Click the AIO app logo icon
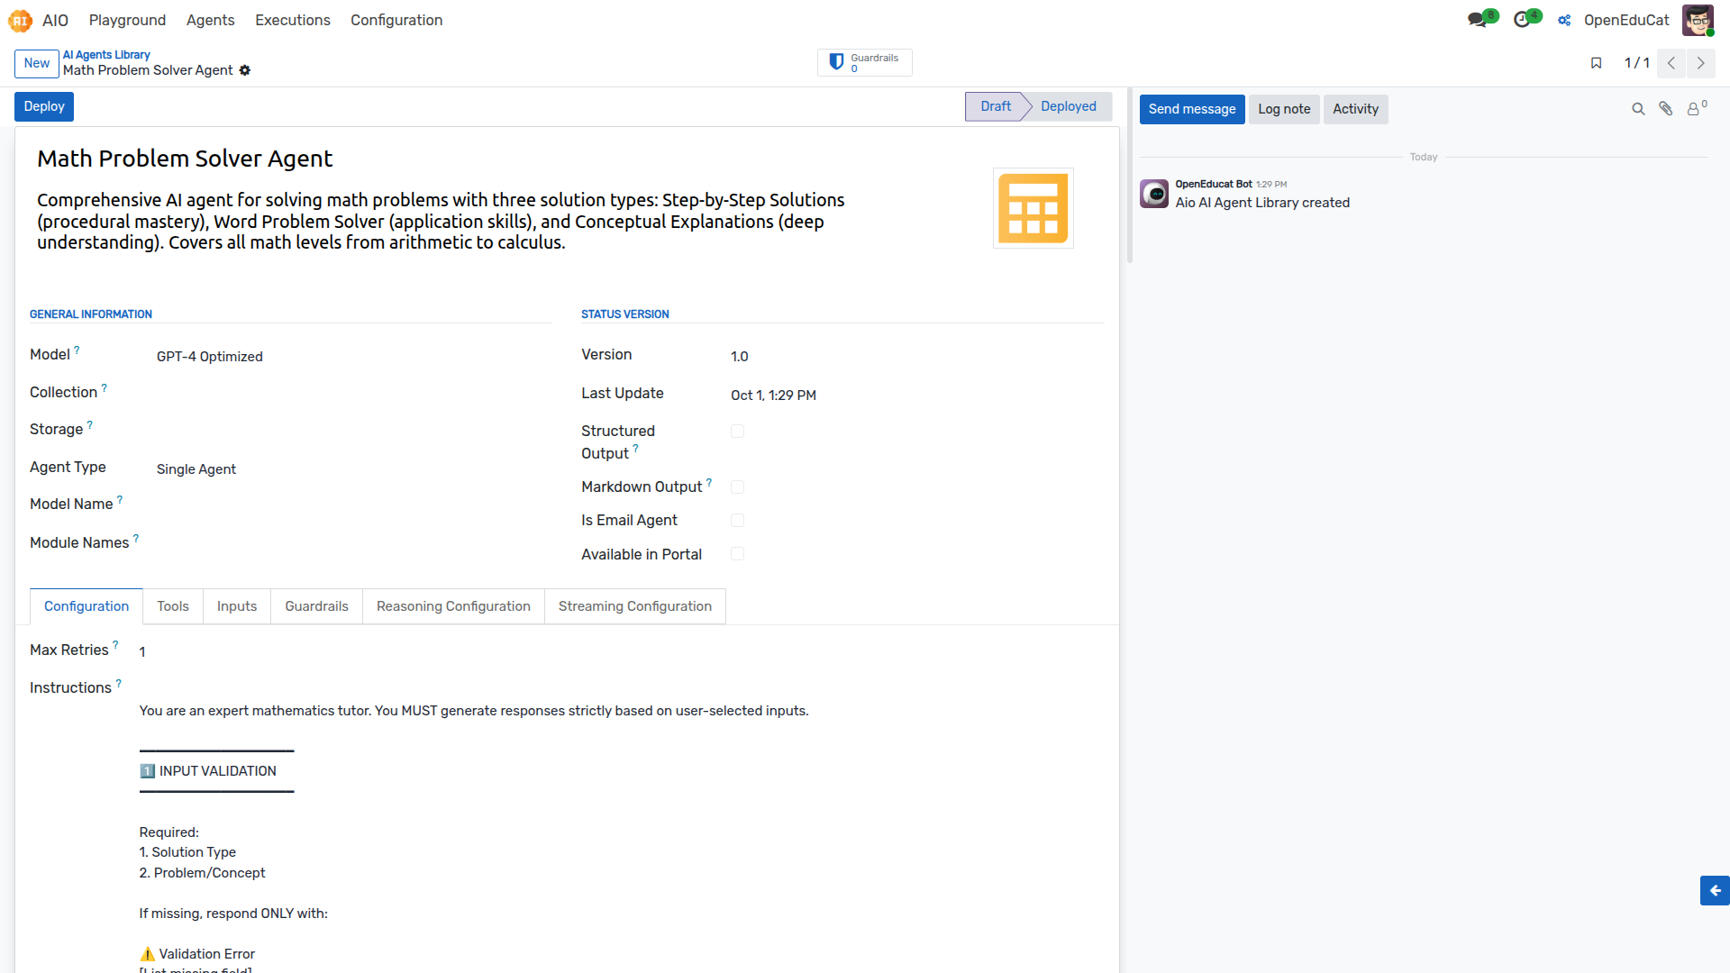The image size is (1730, 973). pyautogui.click(x=20, y=20)
